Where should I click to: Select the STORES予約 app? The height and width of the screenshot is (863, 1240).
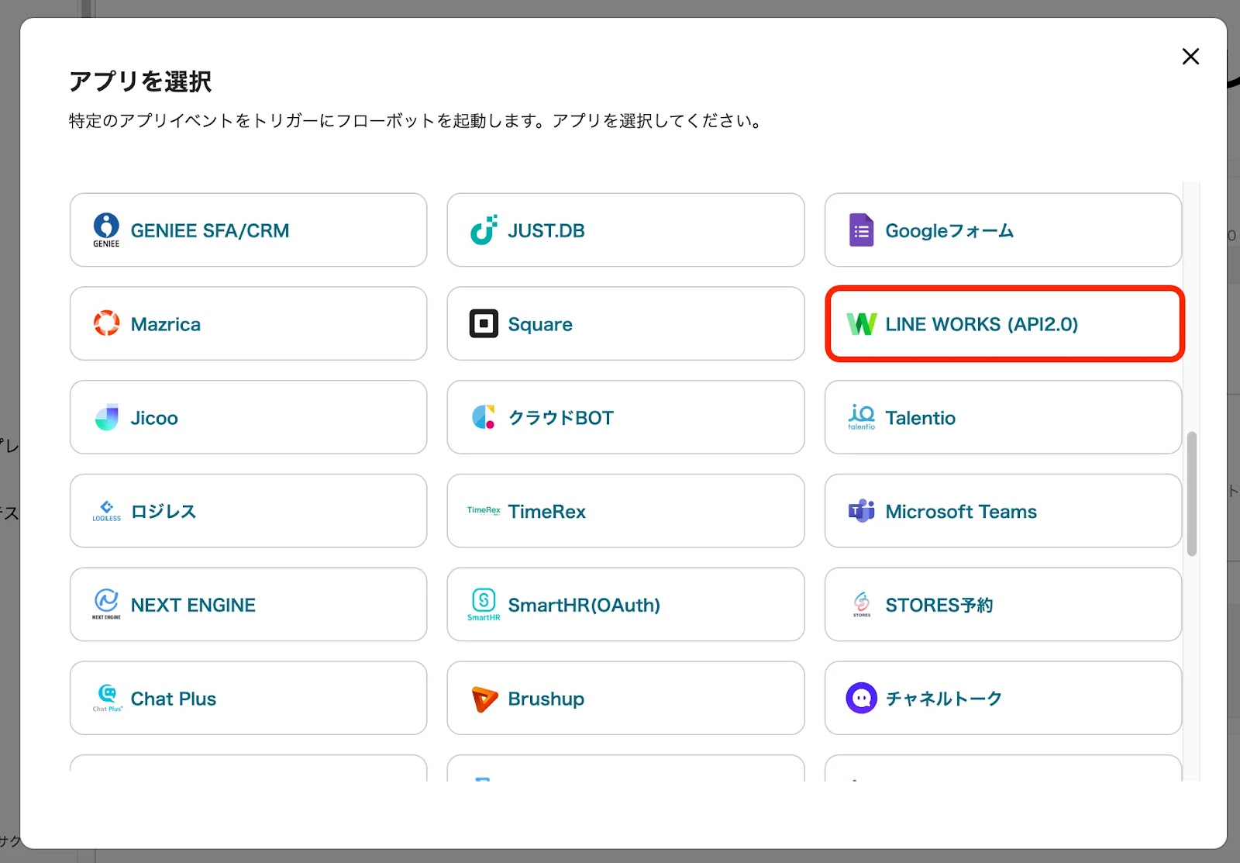[1003, 605]
